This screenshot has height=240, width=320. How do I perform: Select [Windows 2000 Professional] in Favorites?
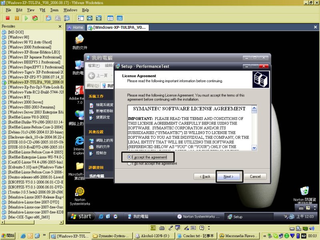coord(30,47)
